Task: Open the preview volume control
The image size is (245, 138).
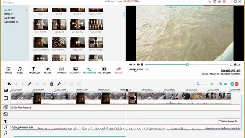Action: [x=239, y=64]
